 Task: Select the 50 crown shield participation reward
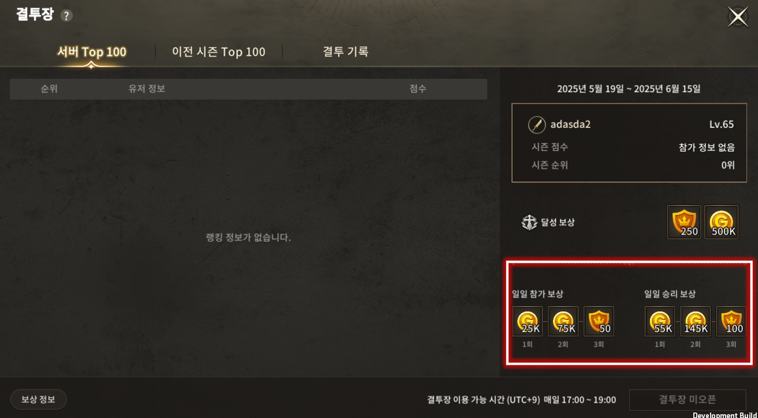point(599,321)
